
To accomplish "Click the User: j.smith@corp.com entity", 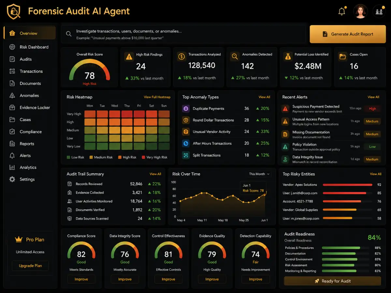I will tap(300, 193).
